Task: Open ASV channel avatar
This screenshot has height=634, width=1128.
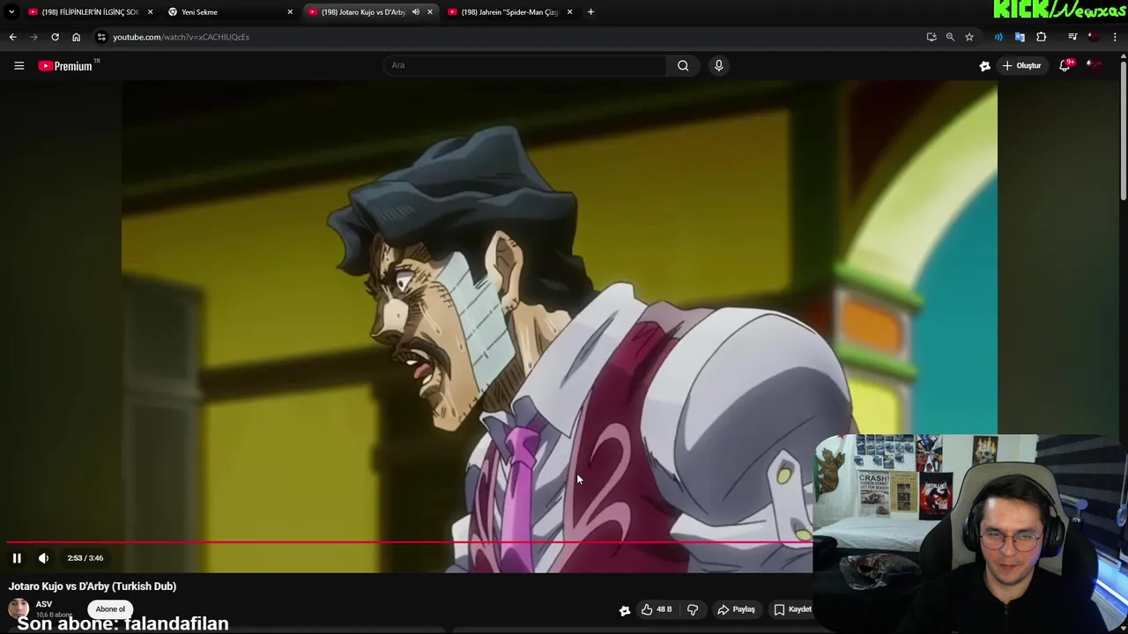Action: (x=18, y=609)
